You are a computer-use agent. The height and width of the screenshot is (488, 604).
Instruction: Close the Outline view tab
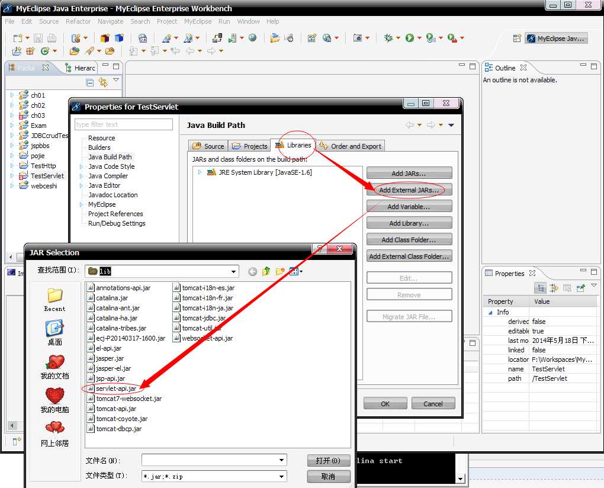point(523,68)
